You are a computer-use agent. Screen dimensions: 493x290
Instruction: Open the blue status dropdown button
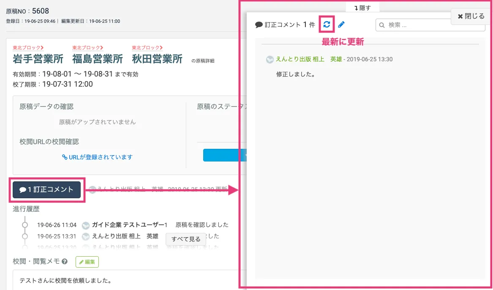click(224, 155)
